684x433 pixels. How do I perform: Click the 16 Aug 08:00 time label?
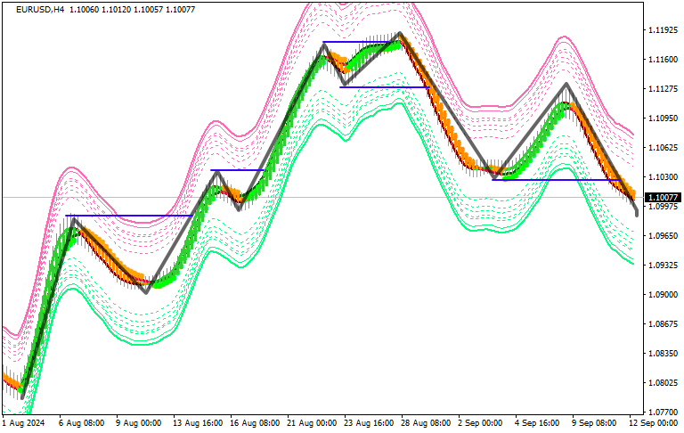click(255, 423)
